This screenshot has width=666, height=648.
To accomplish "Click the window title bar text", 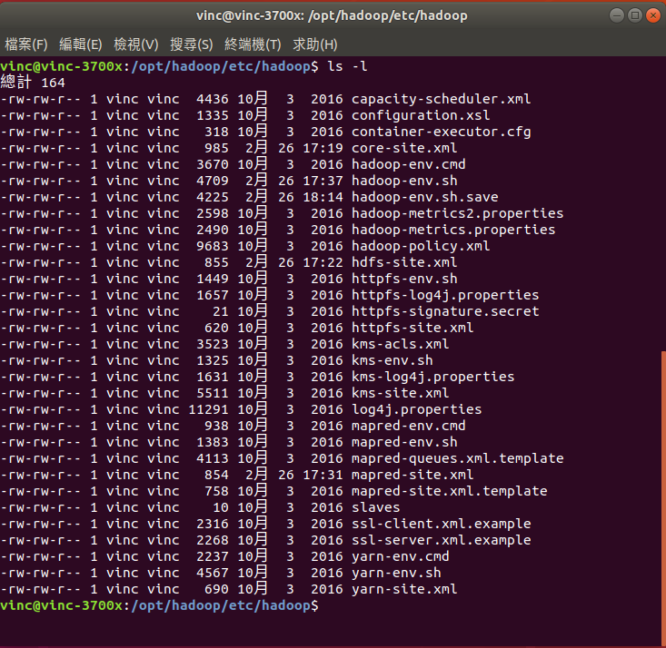I will tap(333, 15).
